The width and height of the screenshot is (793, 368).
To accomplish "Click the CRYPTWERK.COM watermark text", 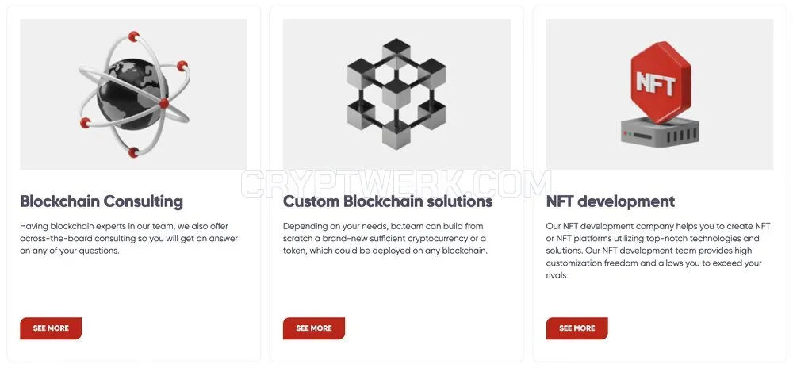I will [x=396, y=183].
